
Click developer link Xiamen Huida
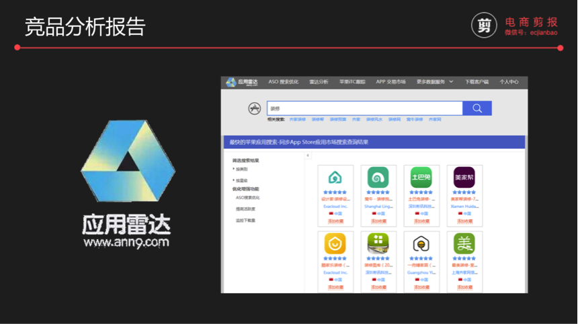[464, 207]
